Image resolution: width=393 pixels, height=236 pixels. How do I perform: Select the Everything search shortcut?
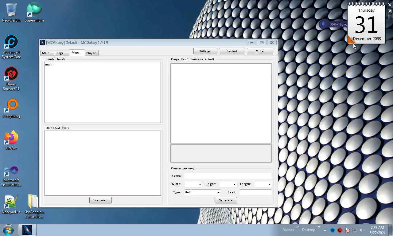11,108
